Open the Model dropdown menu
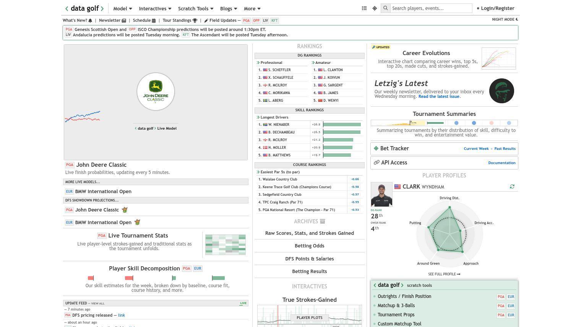The width and height of the screenshot is (581, 327). tap(122, 8)
